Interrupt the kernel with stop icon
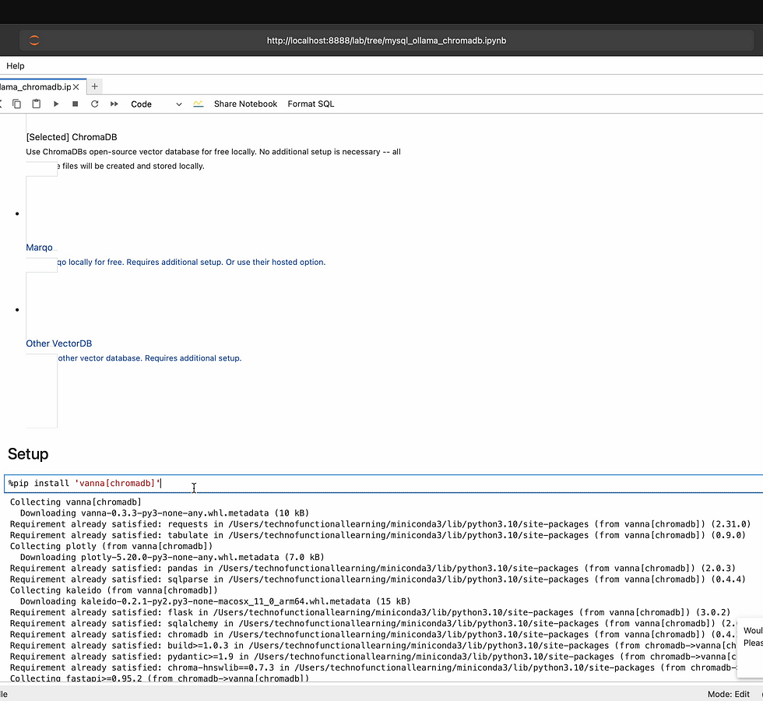 pos(76,104)
